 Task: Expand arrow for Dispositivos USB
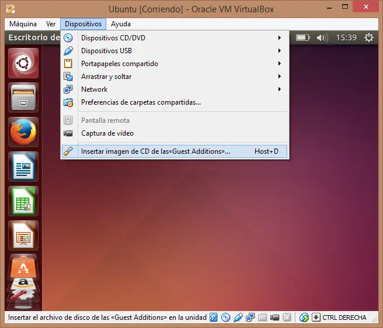(x=280, y=51)
